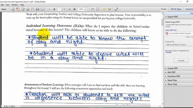Click the Individual Learning Outcomes heading text
Viewport: 193px width, 108px height.
pos(55,26)
